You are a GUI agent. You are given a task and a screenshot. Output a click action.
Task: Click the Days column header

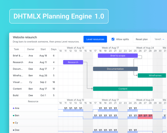[54, 49]
